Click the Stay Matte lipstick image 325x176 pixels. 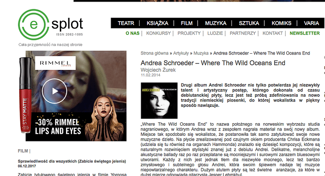point(26,95)
